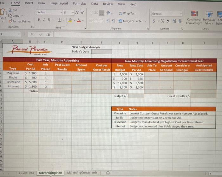The image size is (222, 177).
Task: Select Magazine Cost Per Ad cell 1,200
Action: click(x=31, y=73)
